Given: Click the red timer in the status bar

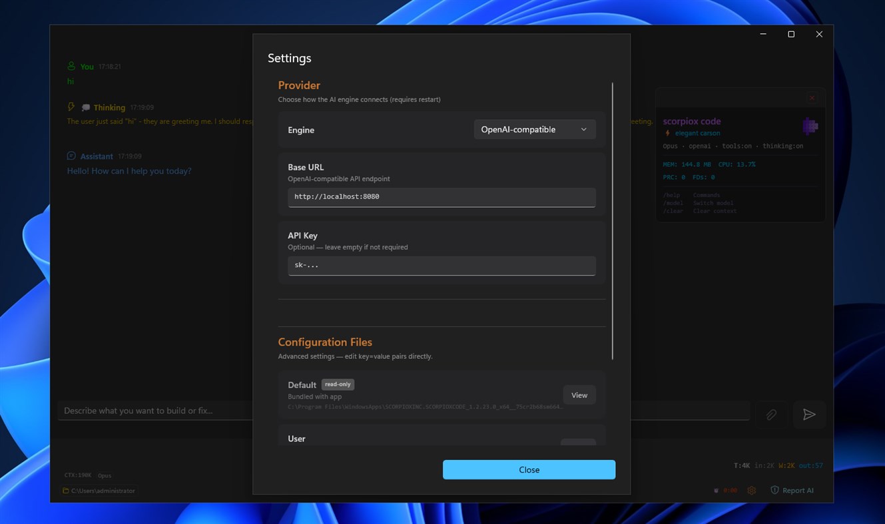Looking at the screenshot, I should (731, 491).
